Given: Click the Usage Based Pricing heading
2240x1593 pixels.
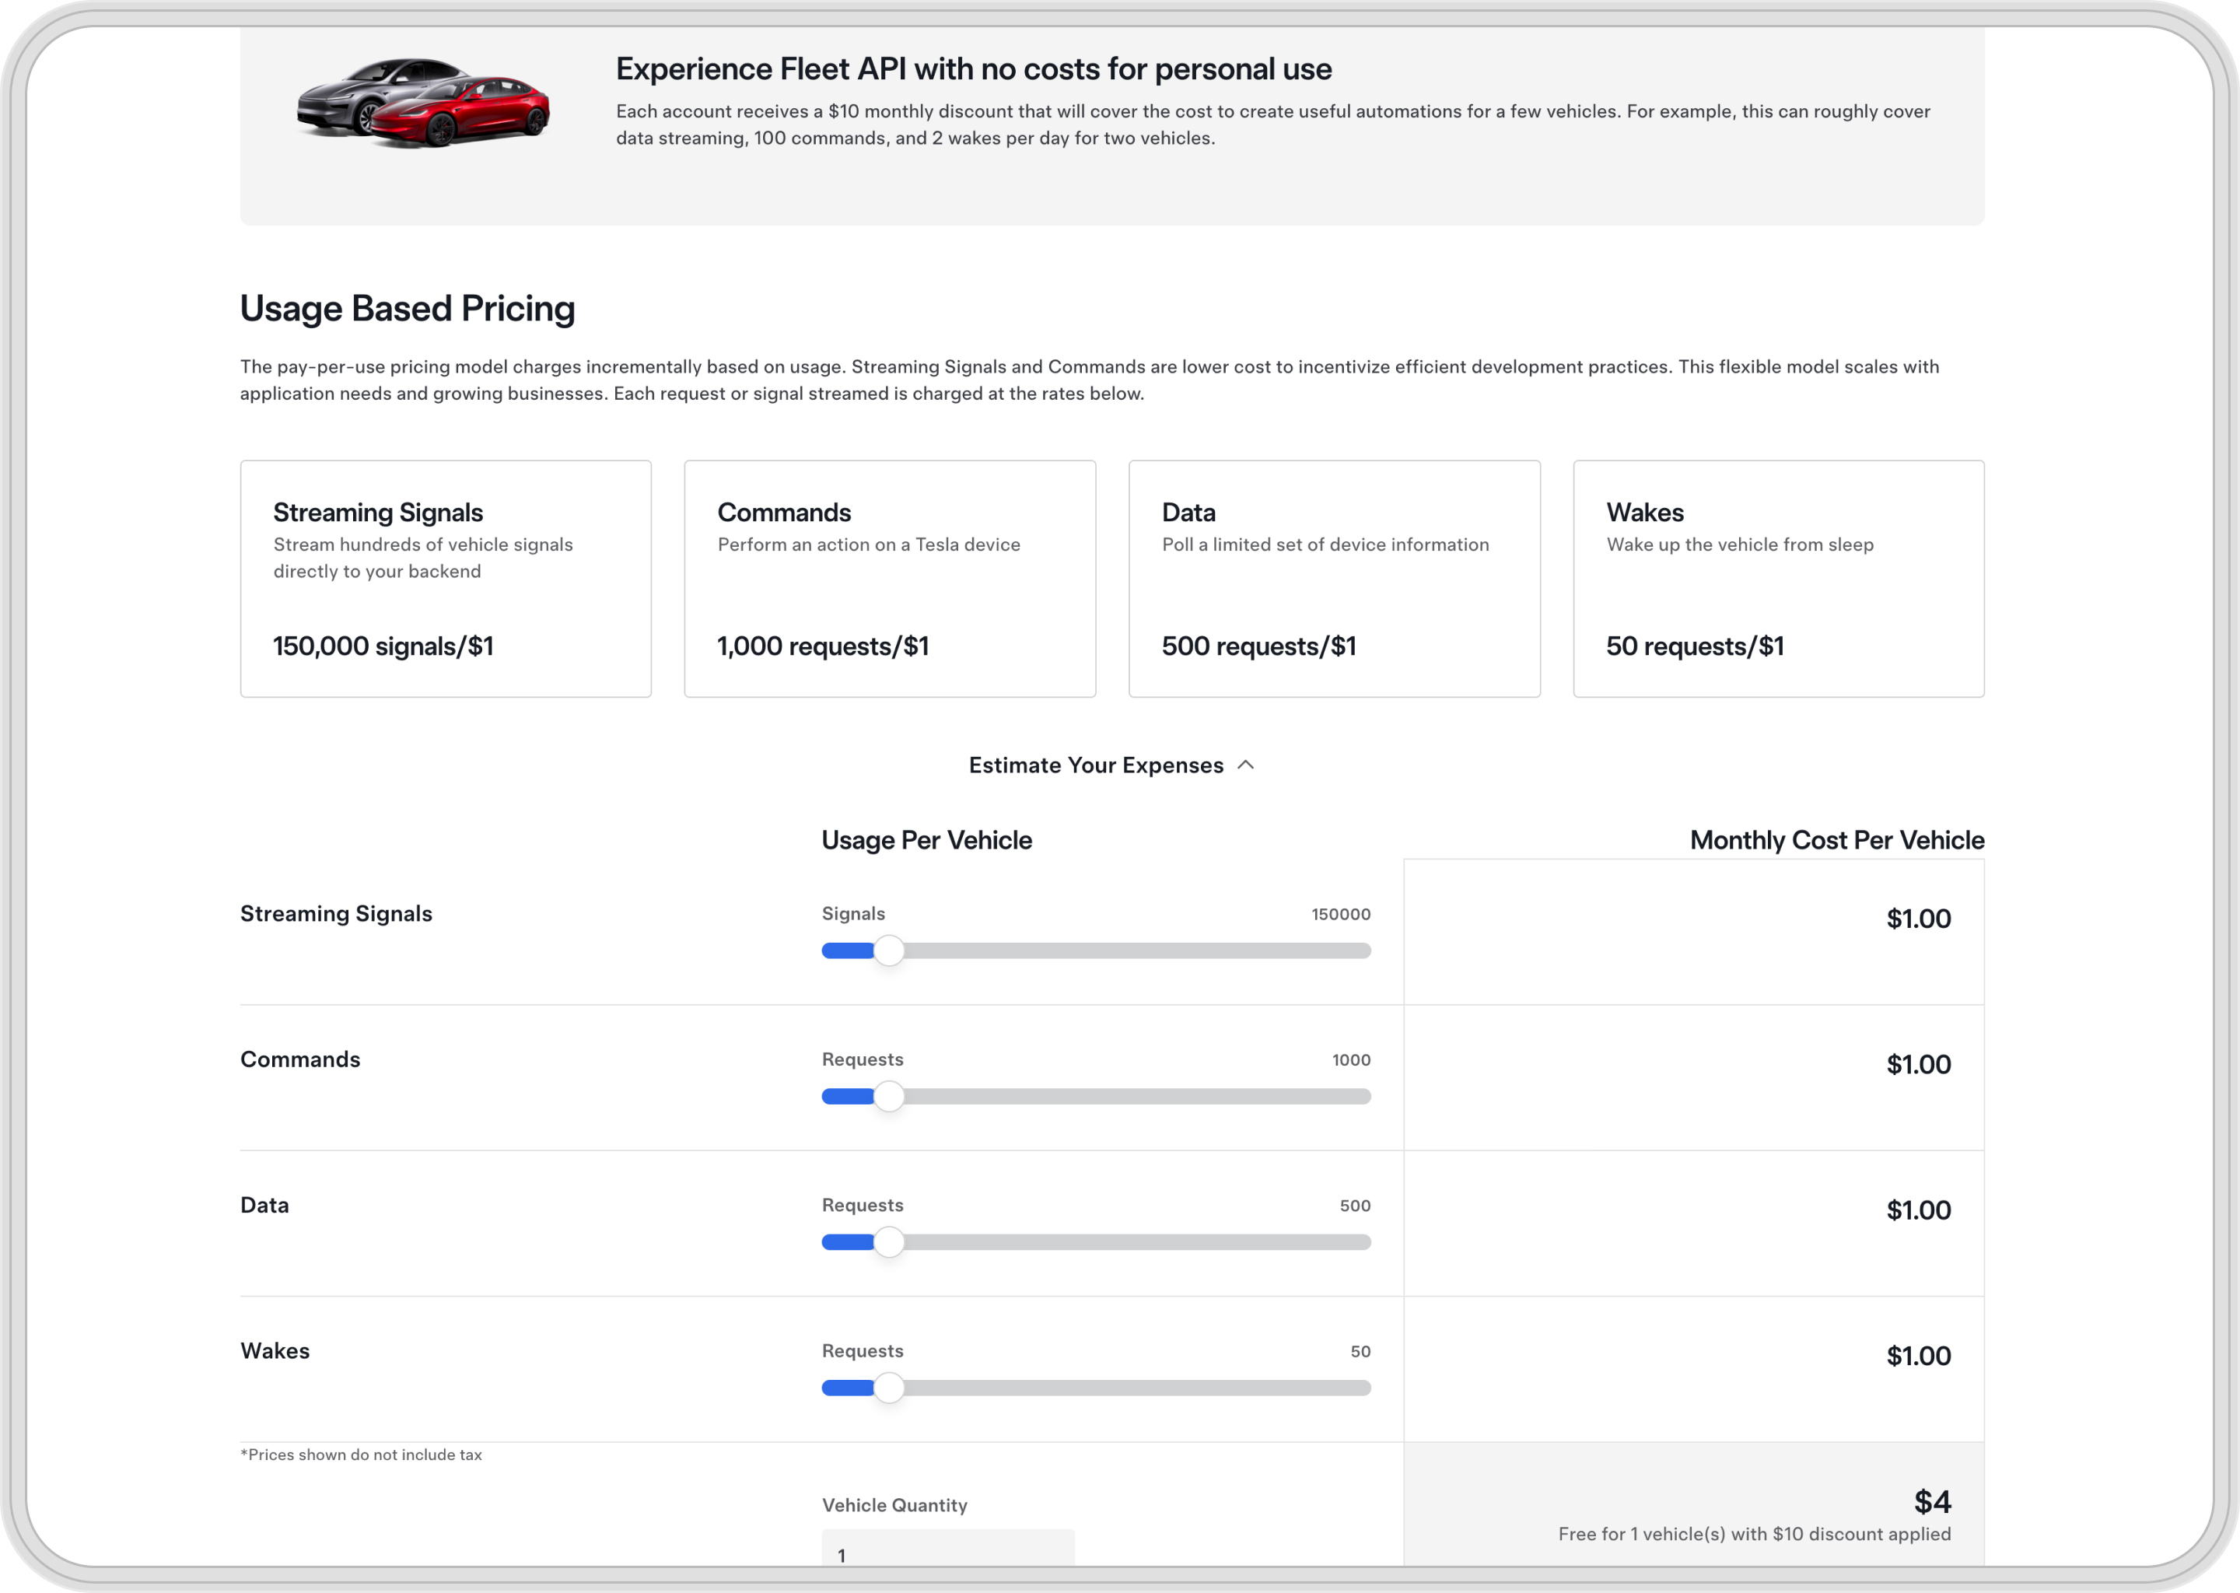Looking at the screenshot, I should 407,308.
